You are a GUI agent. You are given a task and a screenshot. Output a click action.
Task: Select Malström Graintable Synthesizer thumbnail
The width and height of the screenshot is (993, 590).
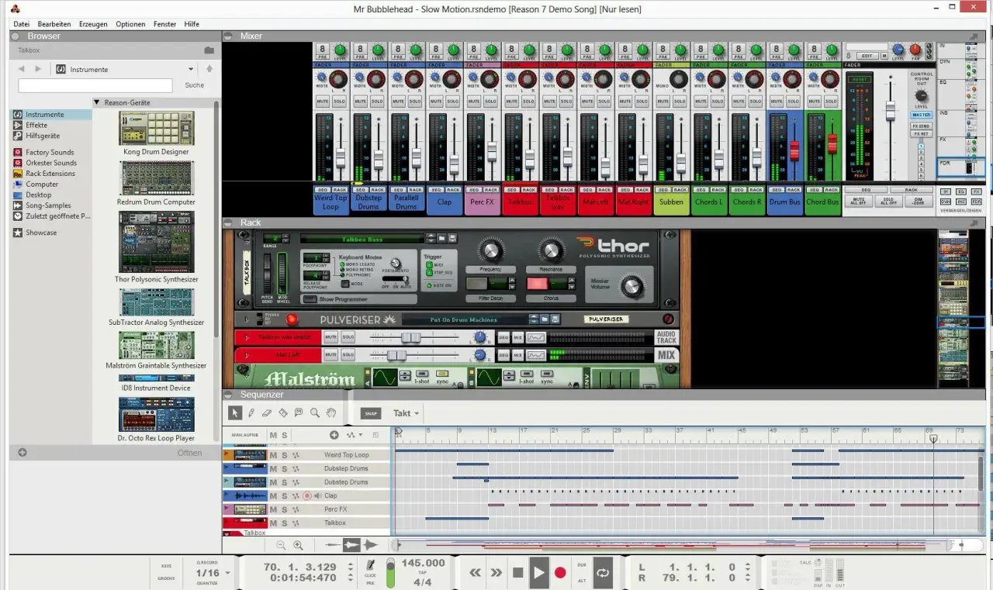coord(156,346)
